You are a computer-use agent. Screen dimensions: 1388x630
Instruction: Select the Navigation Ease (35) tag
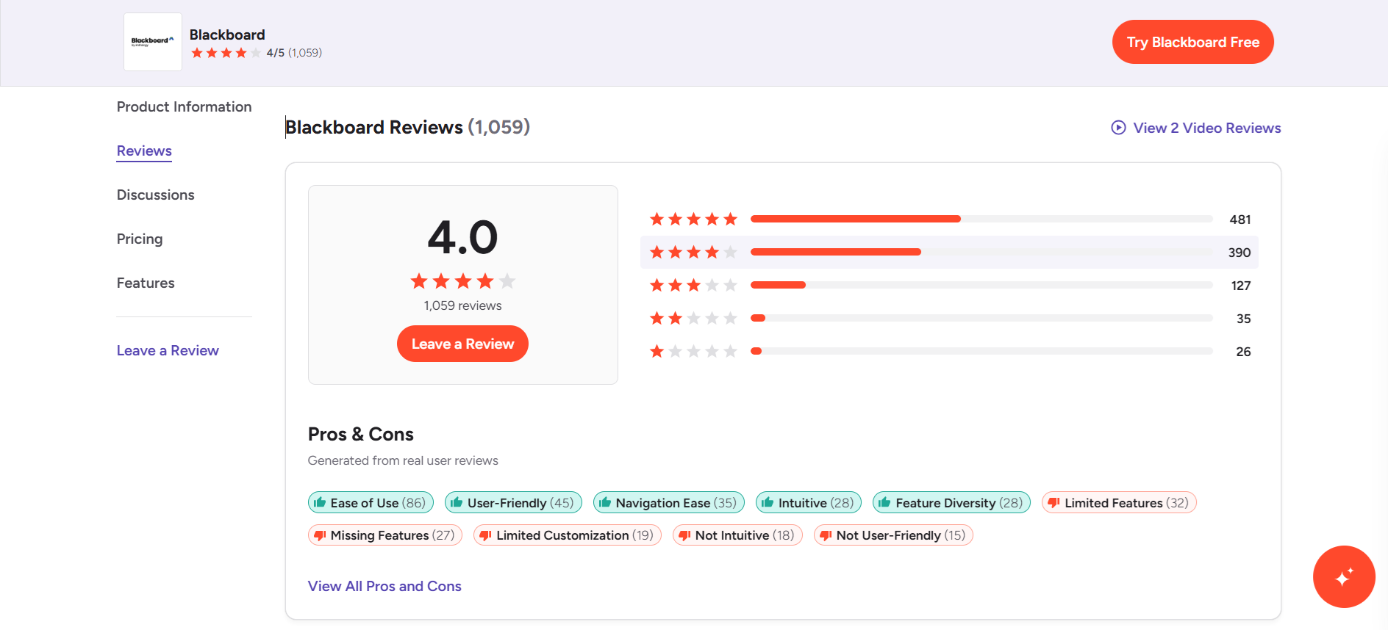pos(669,502)
